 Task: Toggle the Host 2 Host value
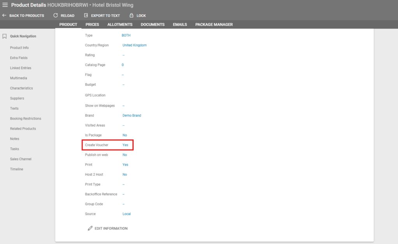125,175
